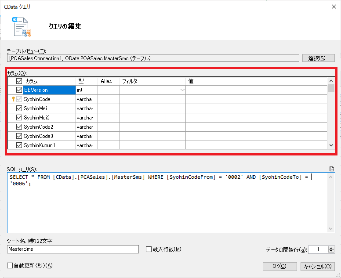This screenshot has height=278, width=341.
Task: Click the 値 cell for BEVersion
Action: (x=256, y=90)
